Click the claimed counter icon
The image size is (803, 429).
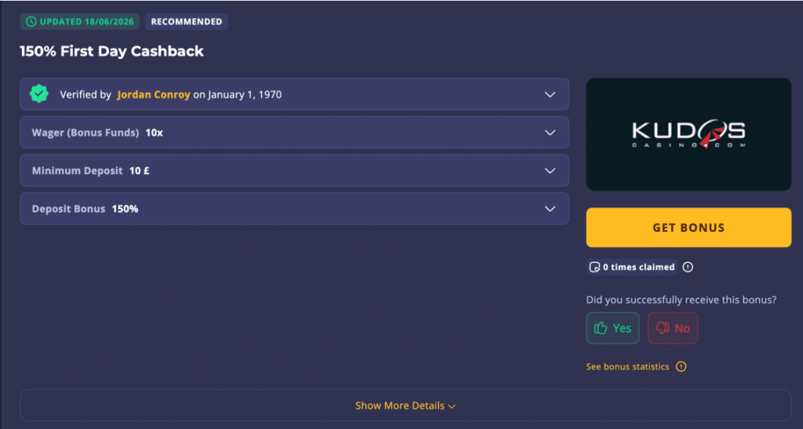click(594, 267)
